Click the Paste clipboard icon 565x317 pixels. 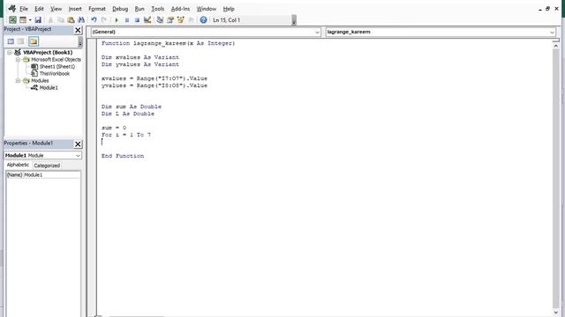click(71, 20)
